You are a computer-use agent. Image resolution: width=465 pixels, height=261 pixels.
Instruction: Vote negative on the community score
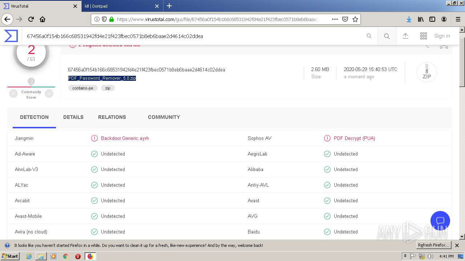pos(13,94)
